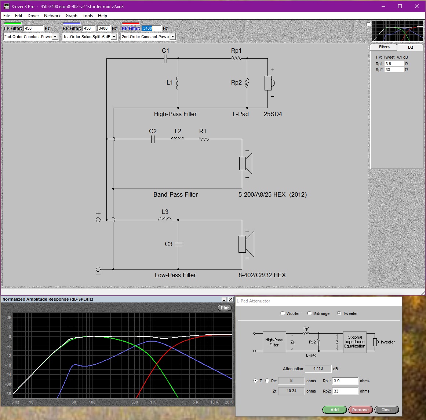This screenshot has height=420, width=426.
Task: Open the HP filter type dropdown
Action: pos(172,37)
